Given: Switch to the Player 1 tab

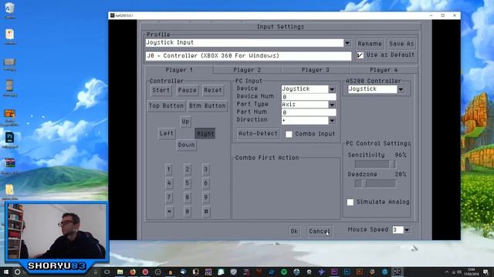Looking at the screenshot, I should click(x=179, y=70).
